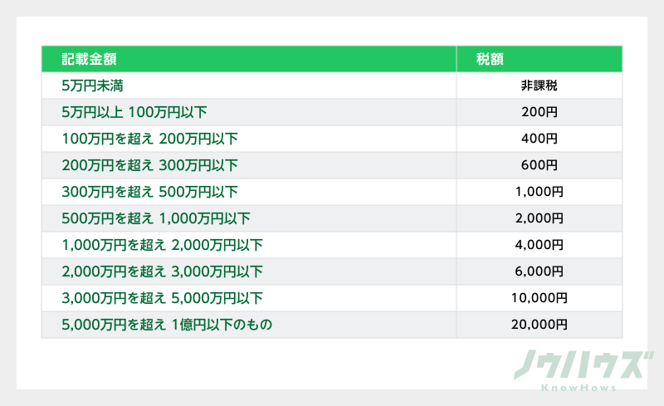Click the 4,000円 tax amount
Viewport: 664px width, 406px height.
(x=539, y=245)
